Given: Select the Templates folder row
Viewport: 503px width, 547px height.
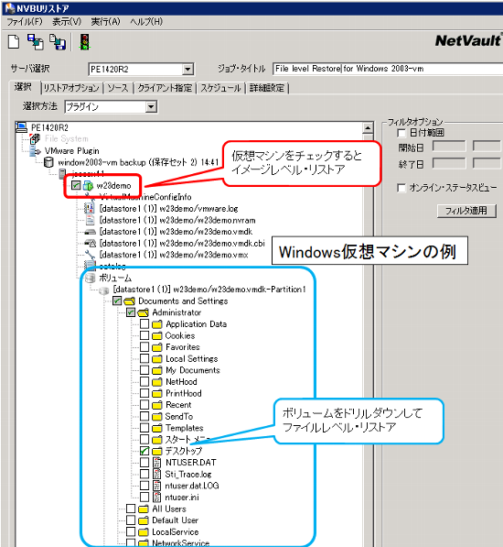Looking at the screenshot, I should [184, 428].
